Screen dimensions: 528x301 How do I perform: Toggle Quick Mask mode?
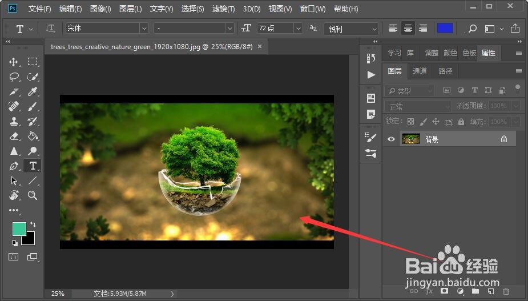click(14, 257)
